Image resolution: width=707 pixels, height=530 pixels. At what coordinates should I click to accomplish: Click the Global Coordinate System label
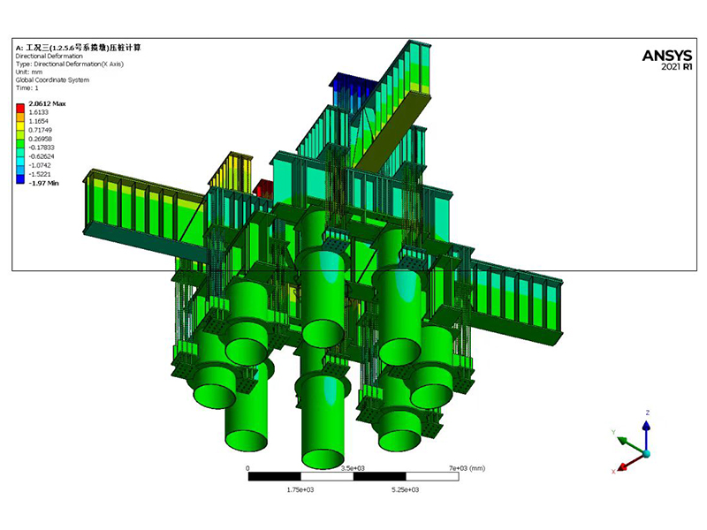point(52,79)
